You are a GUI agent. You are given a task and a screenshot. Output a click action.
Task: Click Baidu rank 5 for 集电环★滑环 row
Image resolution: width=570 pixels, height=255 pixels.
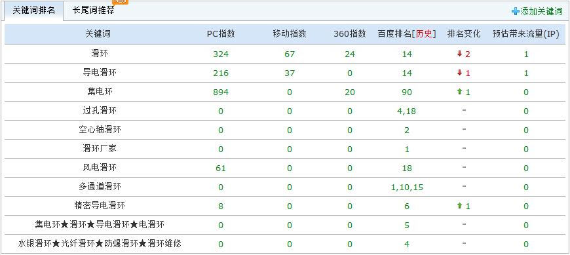407,225
